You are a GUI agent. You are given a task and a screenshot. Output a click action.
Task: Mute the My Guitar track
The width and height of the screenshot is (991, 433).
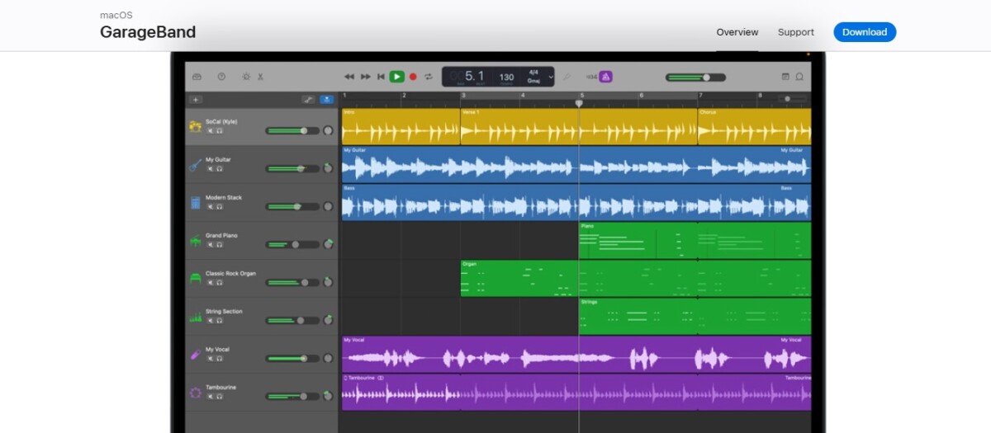(x=210, y=168)
